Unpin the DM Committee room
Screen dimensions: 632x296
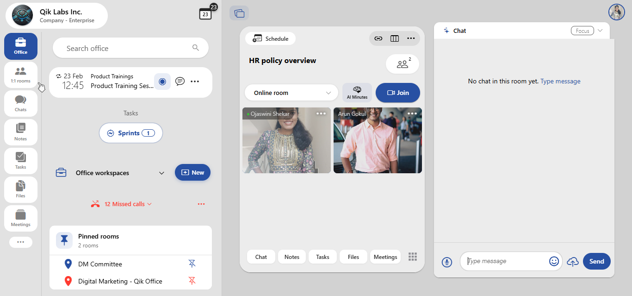[x=192, y=264]
